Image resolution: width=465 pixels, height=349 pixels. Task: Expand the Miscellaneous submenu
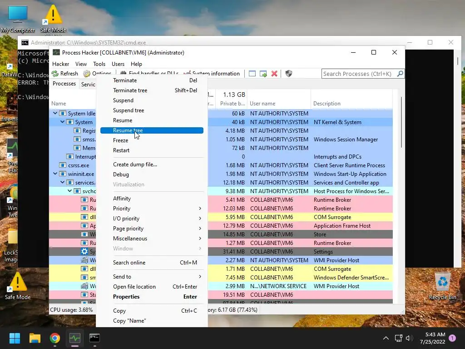coord(152,239)
